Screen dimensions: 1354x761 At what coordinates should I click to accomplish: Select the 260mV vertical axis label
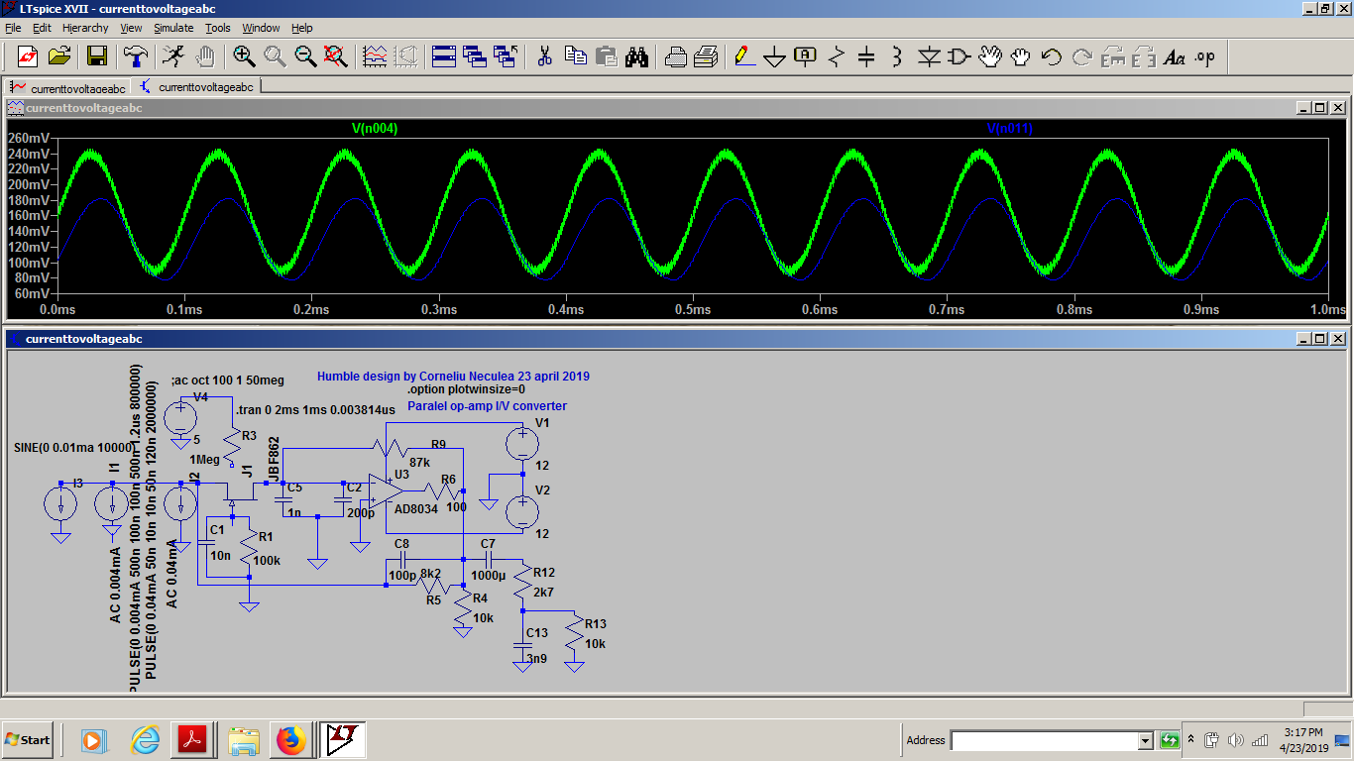click(31, 138)
